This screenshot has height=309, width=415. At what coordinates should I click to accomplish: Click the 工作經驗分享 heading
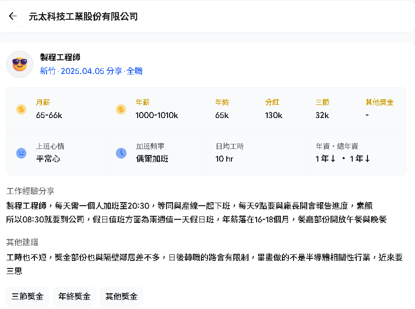click(x=30, y=191)
